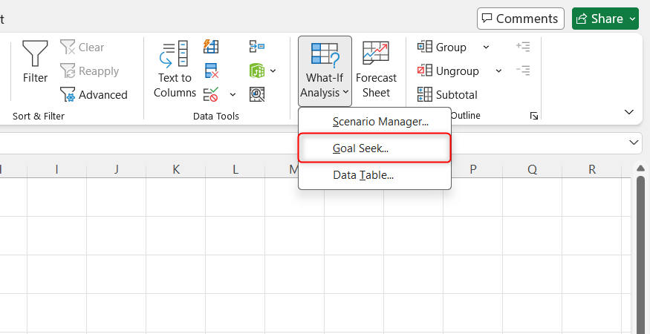
Task: Collapse the ribbon with the chevron
Action: [x=629, y=112]
